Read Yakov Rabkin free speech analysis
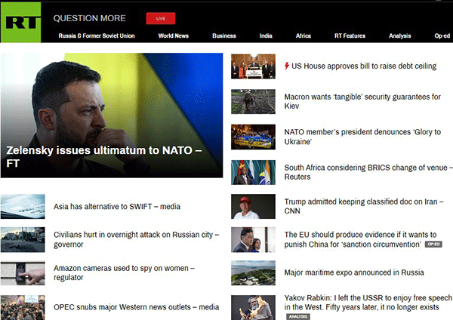This screenshot has height=320, width=453. (x=368, y=303)
